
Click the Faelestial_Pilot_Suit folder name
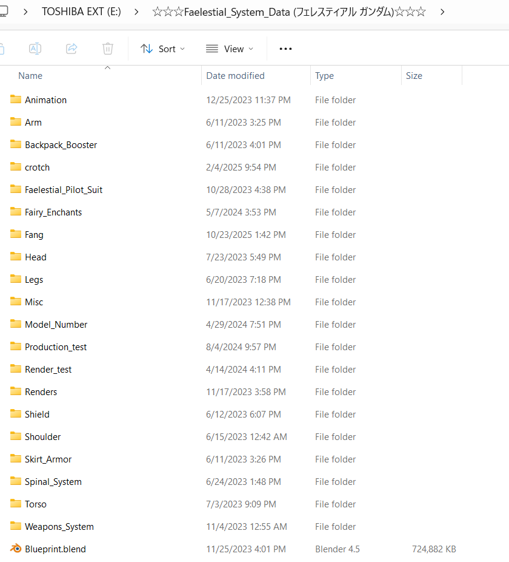[64, 190]
